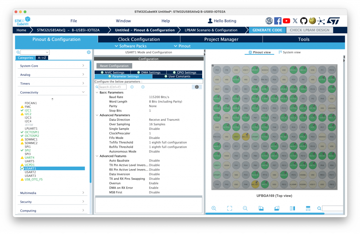Click the GENERATE CODE button
Screen dimensions: 360x234
pos(267,30)
